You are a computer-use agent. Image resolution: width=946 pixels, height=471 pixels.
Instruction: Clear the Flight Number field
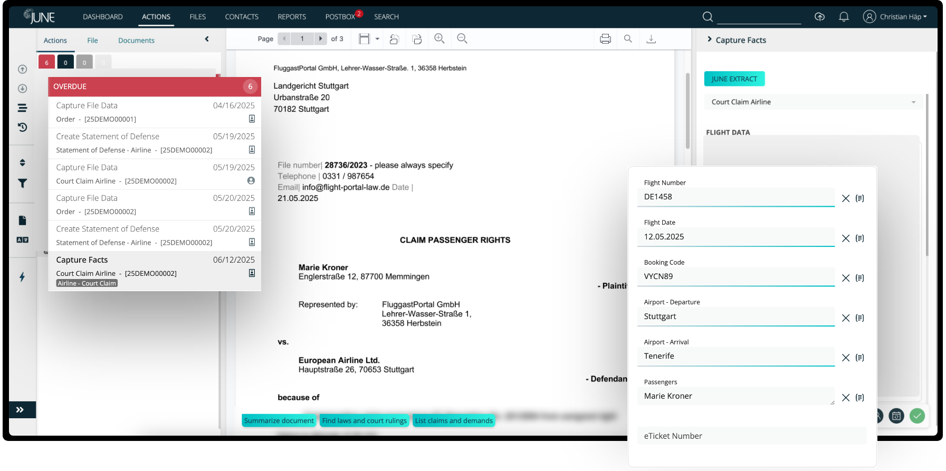tap(846, 198)
